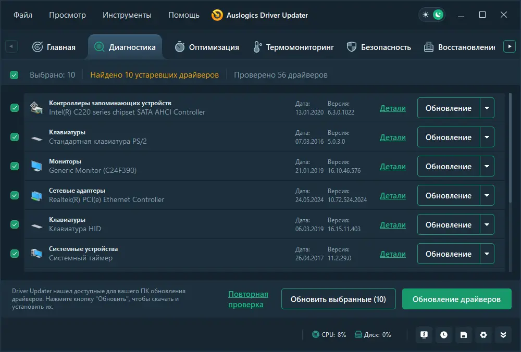Click the Обновление драйверов button
521x352 pixels.
pyautogui.click(x=456, y=299)
